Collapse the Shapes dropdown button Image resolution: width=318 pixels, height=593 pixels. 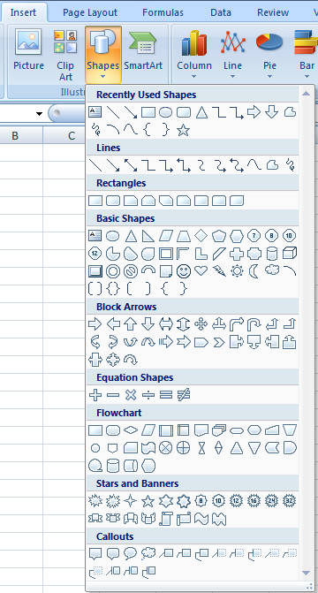click(x=102, y=55)
